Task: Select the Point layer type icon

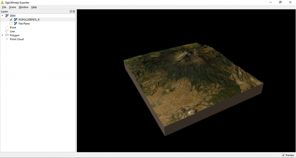Action: (x=7, y=27)
